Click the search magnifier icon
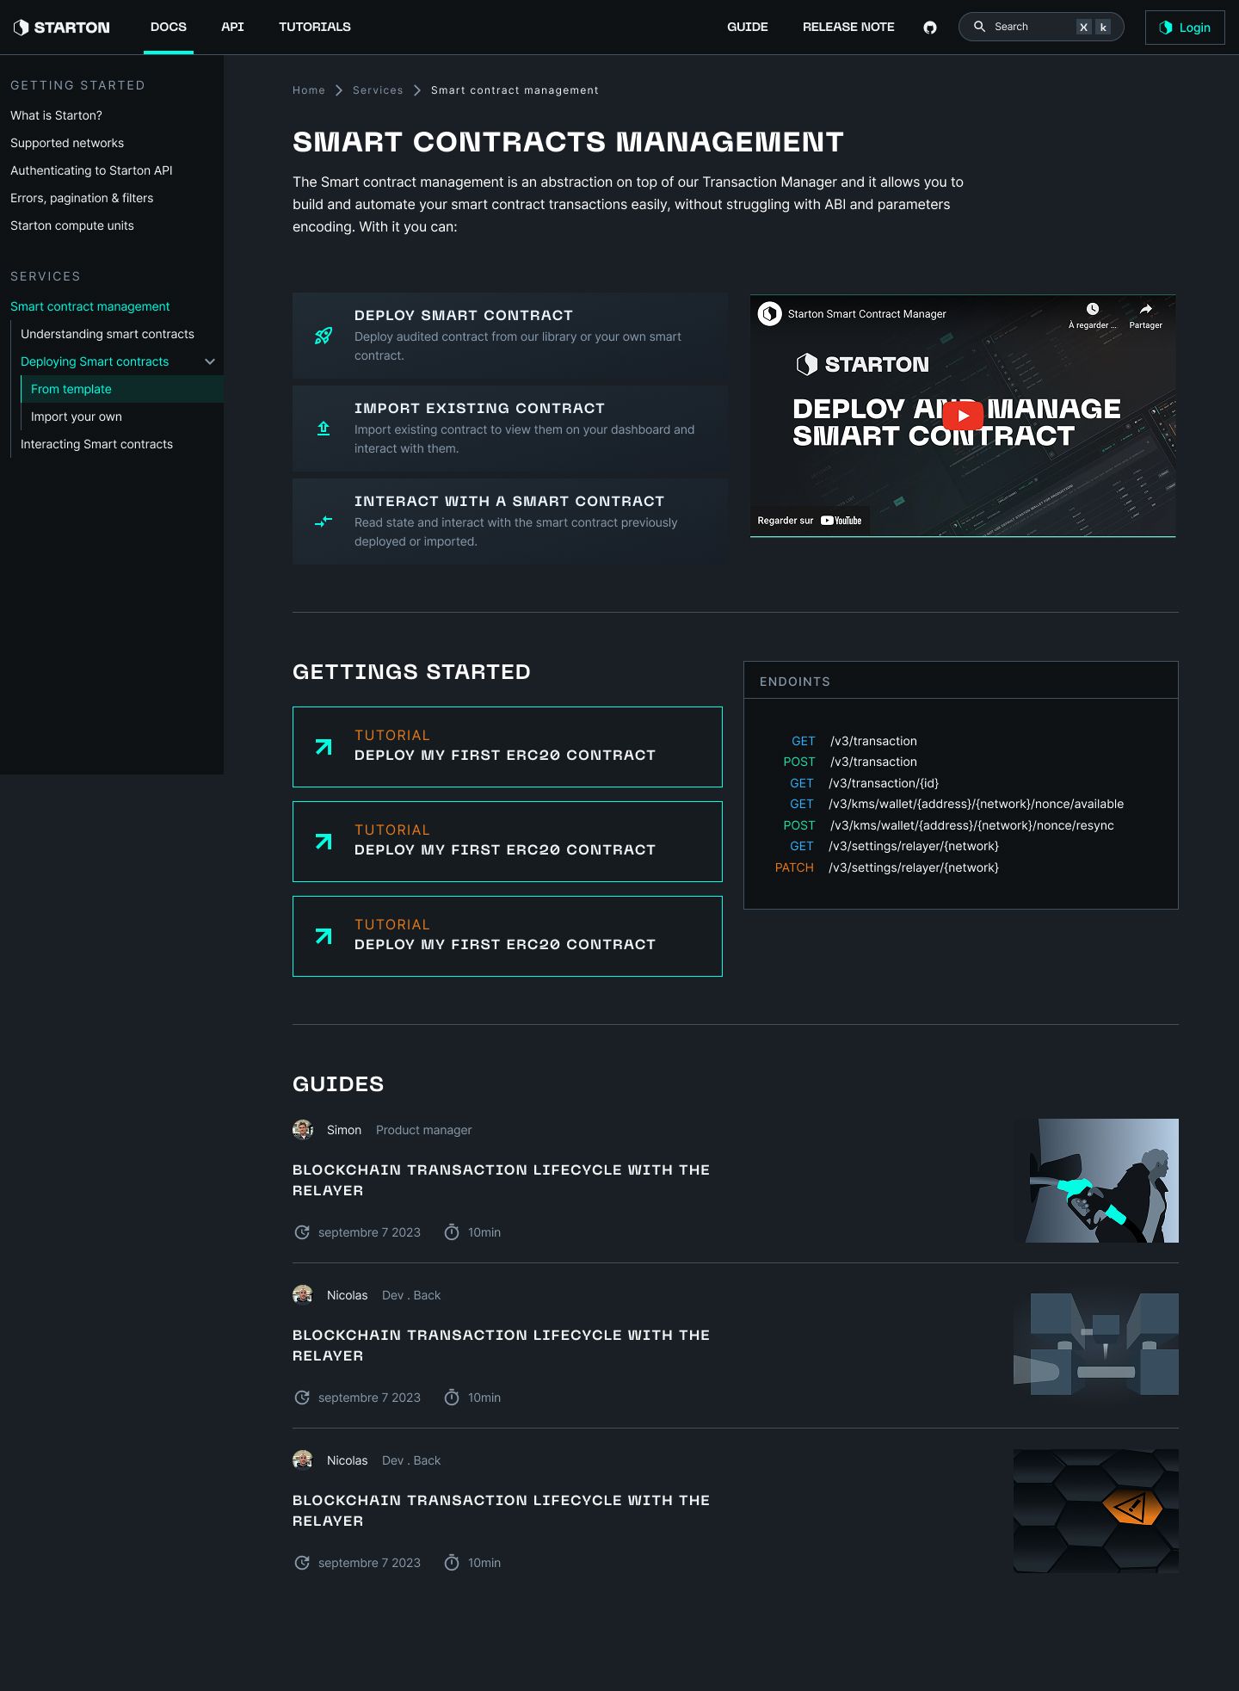The width and height of the screenshot is (1239, 1691). (x=979, y=27)
